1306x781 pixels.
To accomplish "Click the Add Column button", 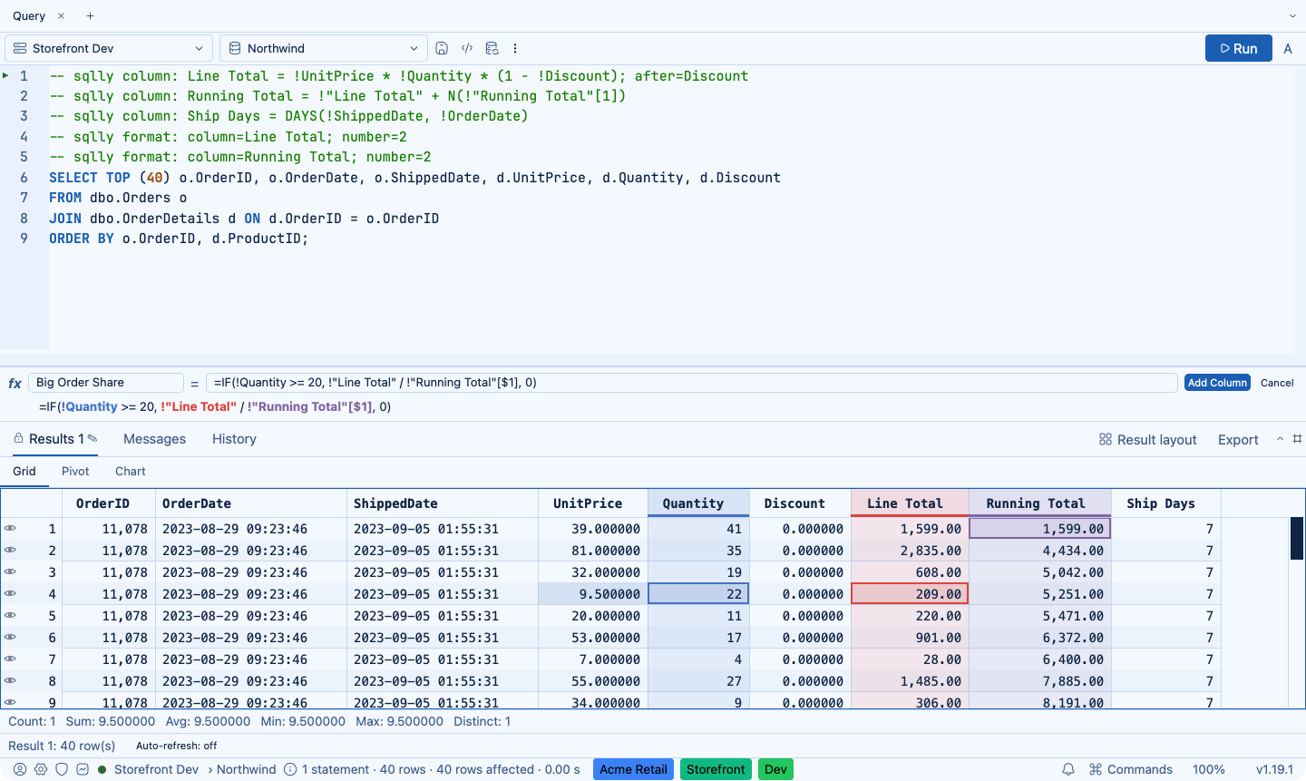I will click(x=1217, y=383).
